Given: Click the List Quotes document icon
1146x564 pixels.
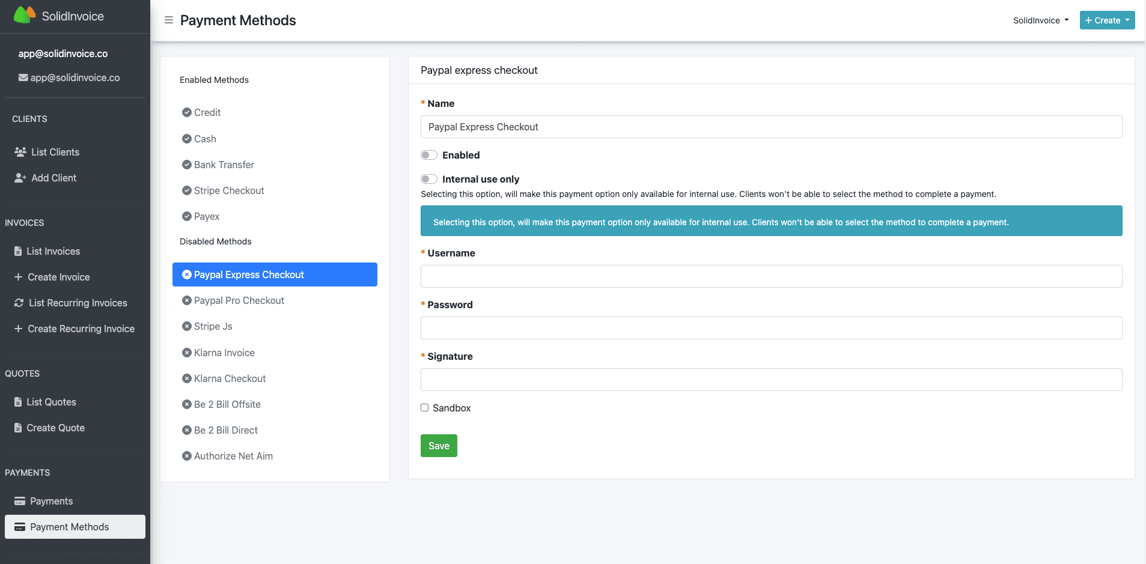Looking at the screenshot, I should (x=18, y=402).
